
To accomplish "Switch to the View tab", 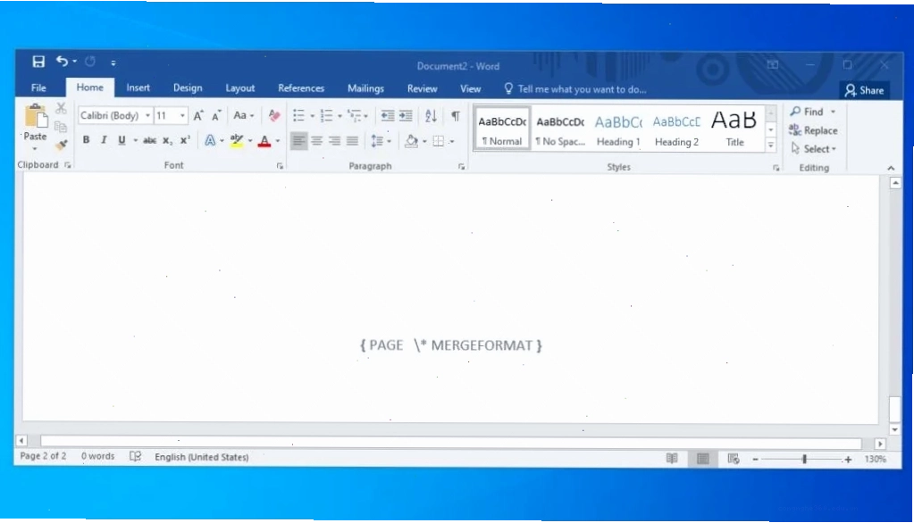I will pyautogui.click(x=471, y=88).
